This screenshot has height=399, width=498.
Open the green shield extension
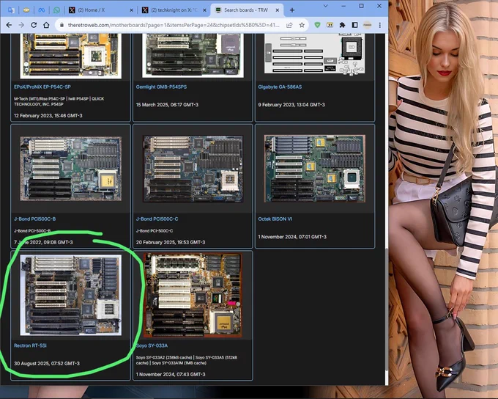pyautogui.click(x=317, y=25)
